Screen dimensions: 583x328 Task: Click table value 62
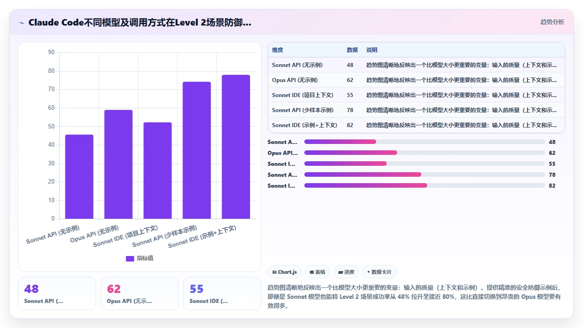point(350,80)
